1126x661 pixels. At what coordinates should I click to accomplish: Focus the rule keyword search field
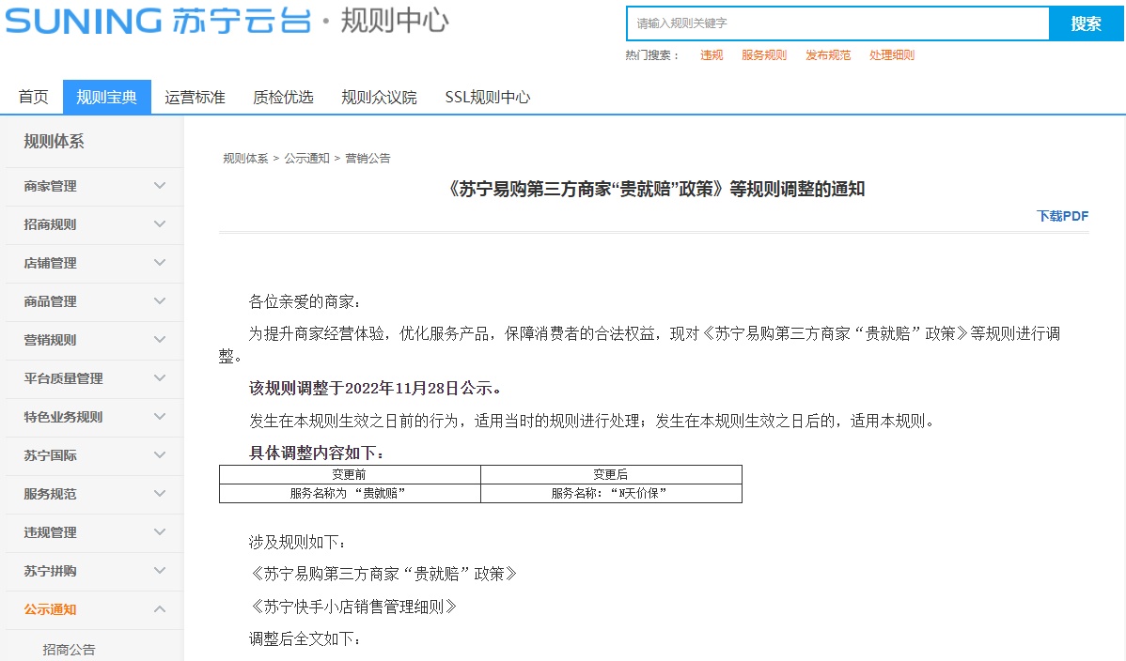pyautogui.click(x=838, y=23)
